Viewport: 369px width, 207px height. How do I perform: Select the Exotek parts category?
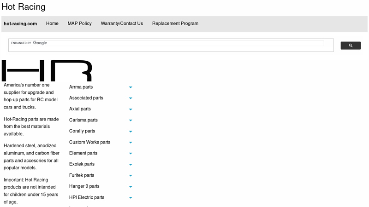(x=82, y=164)
